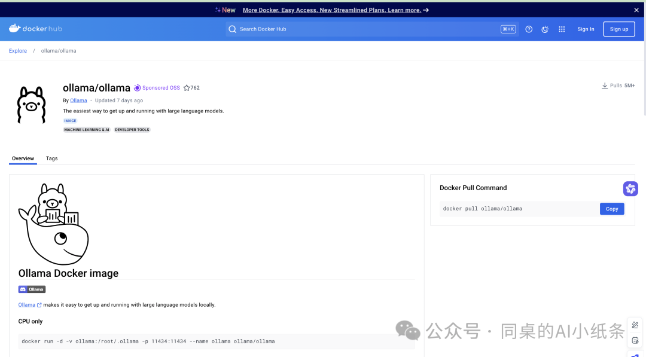Click the docker run command code block
646x357 pixels.
pyautogui.click(x=217, y=341)
